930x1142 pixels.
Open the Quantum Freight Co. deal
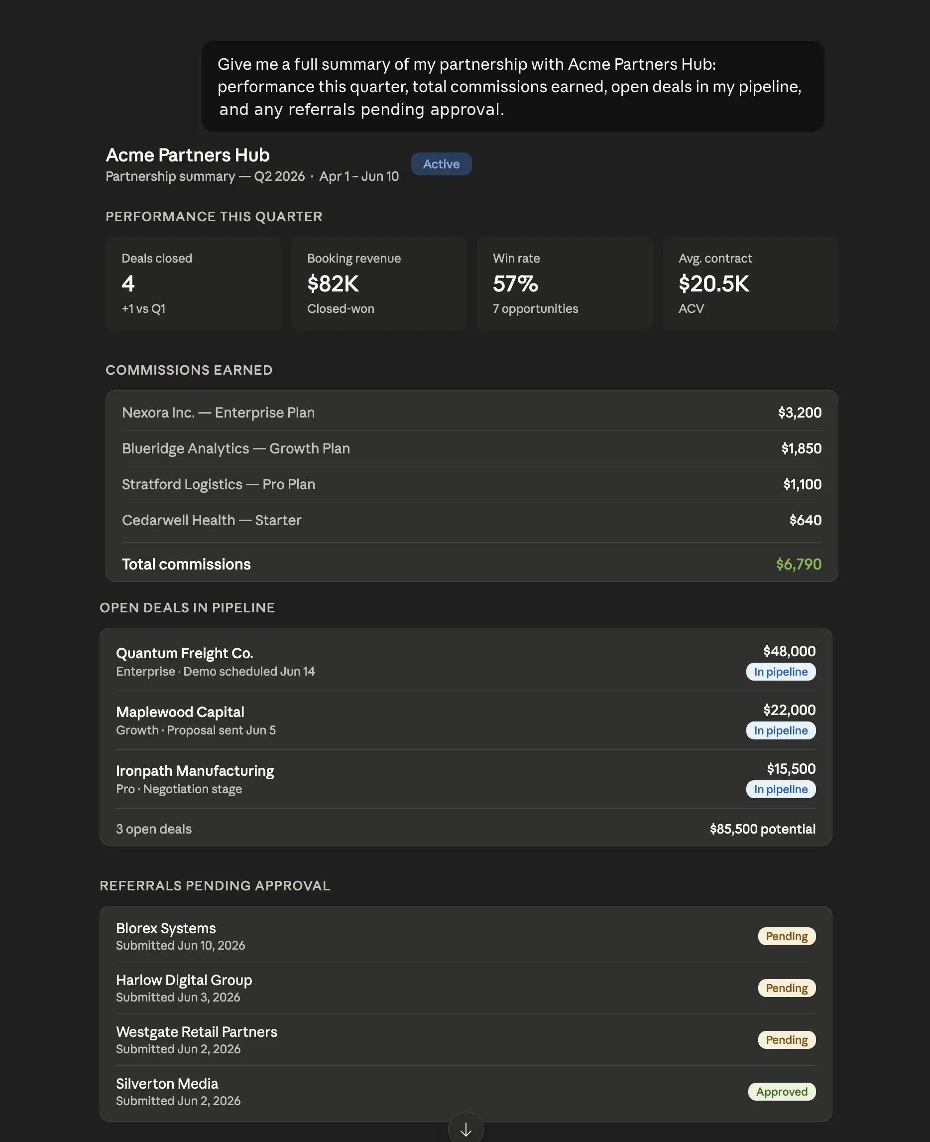(465, 662)
